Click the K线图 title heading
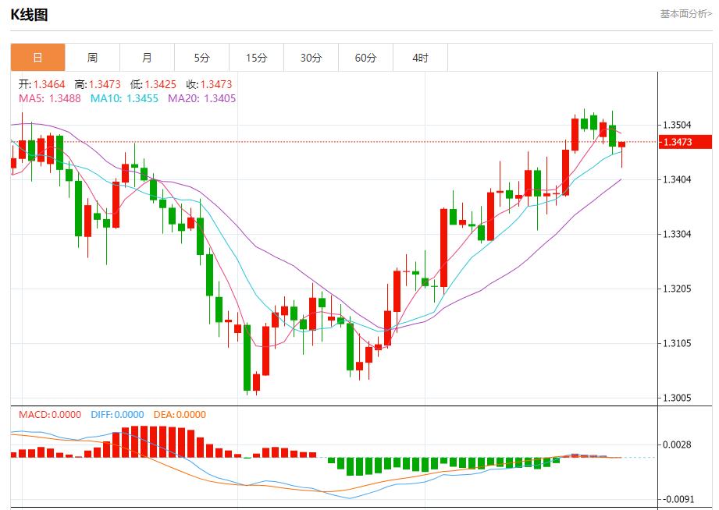 pyautogui.click(x=29, y=15)
